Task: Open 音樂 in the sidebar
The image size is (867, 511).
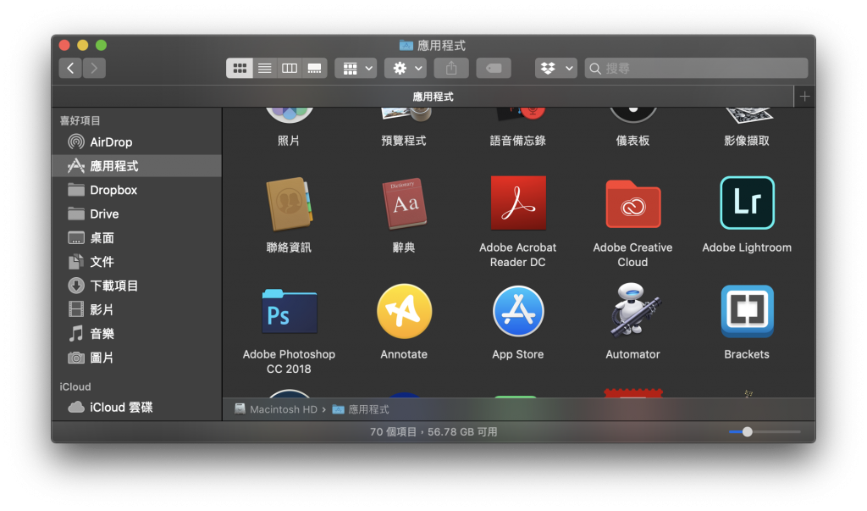Action: [x=136, y=333]
